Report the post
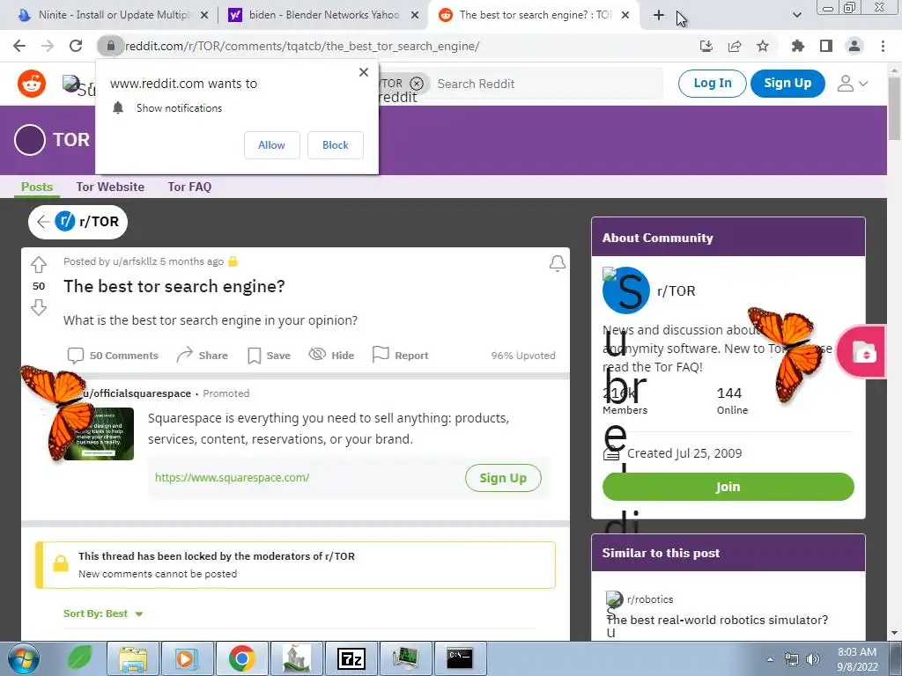Viewport: 902px width, 676px height. pos(401,356)
